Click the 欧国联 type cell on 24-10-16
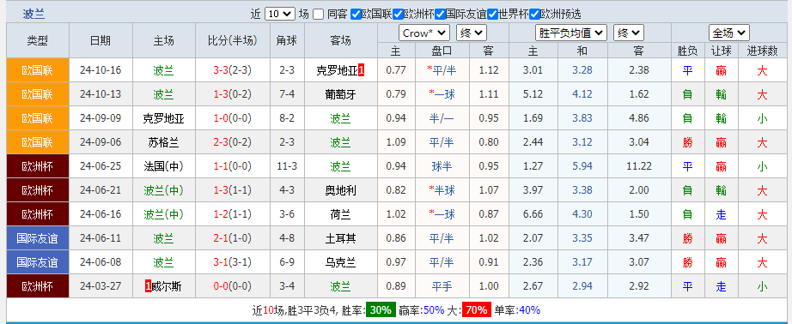This screenshot has width=792, height=324. pos(38,70)
